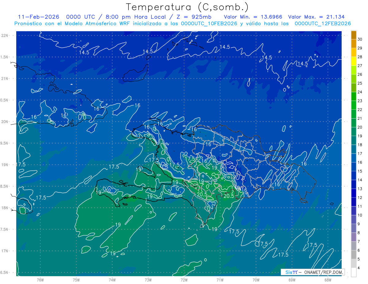Click the legend value '28'

click(x=360, y=57)
